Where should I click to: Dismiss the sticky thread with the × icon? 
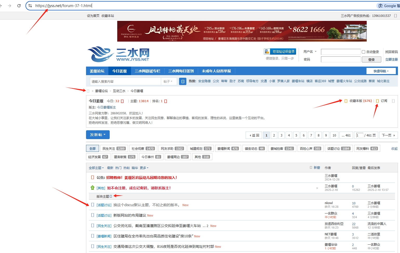tap(317, 188)
